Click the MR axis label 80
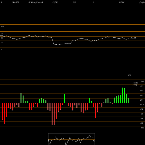This screenshot has height=145, width=145. 142,86
